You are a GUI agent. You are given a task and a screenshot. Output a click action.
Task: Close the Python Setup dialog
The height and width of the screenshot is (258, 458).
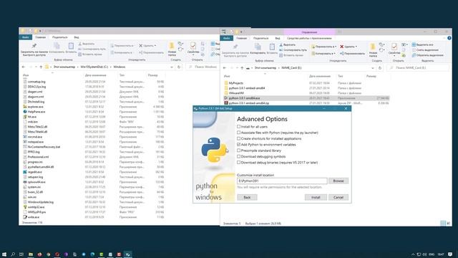pyautogui.click(x=346, y=108)
